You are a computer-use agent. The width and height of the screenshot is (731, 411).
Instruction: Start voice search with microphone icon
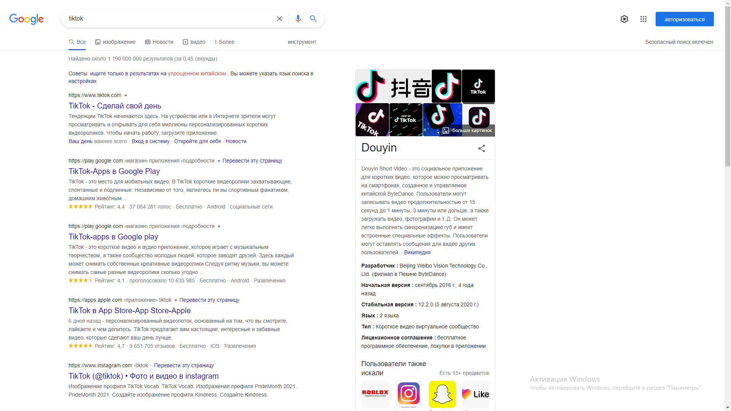298,19
